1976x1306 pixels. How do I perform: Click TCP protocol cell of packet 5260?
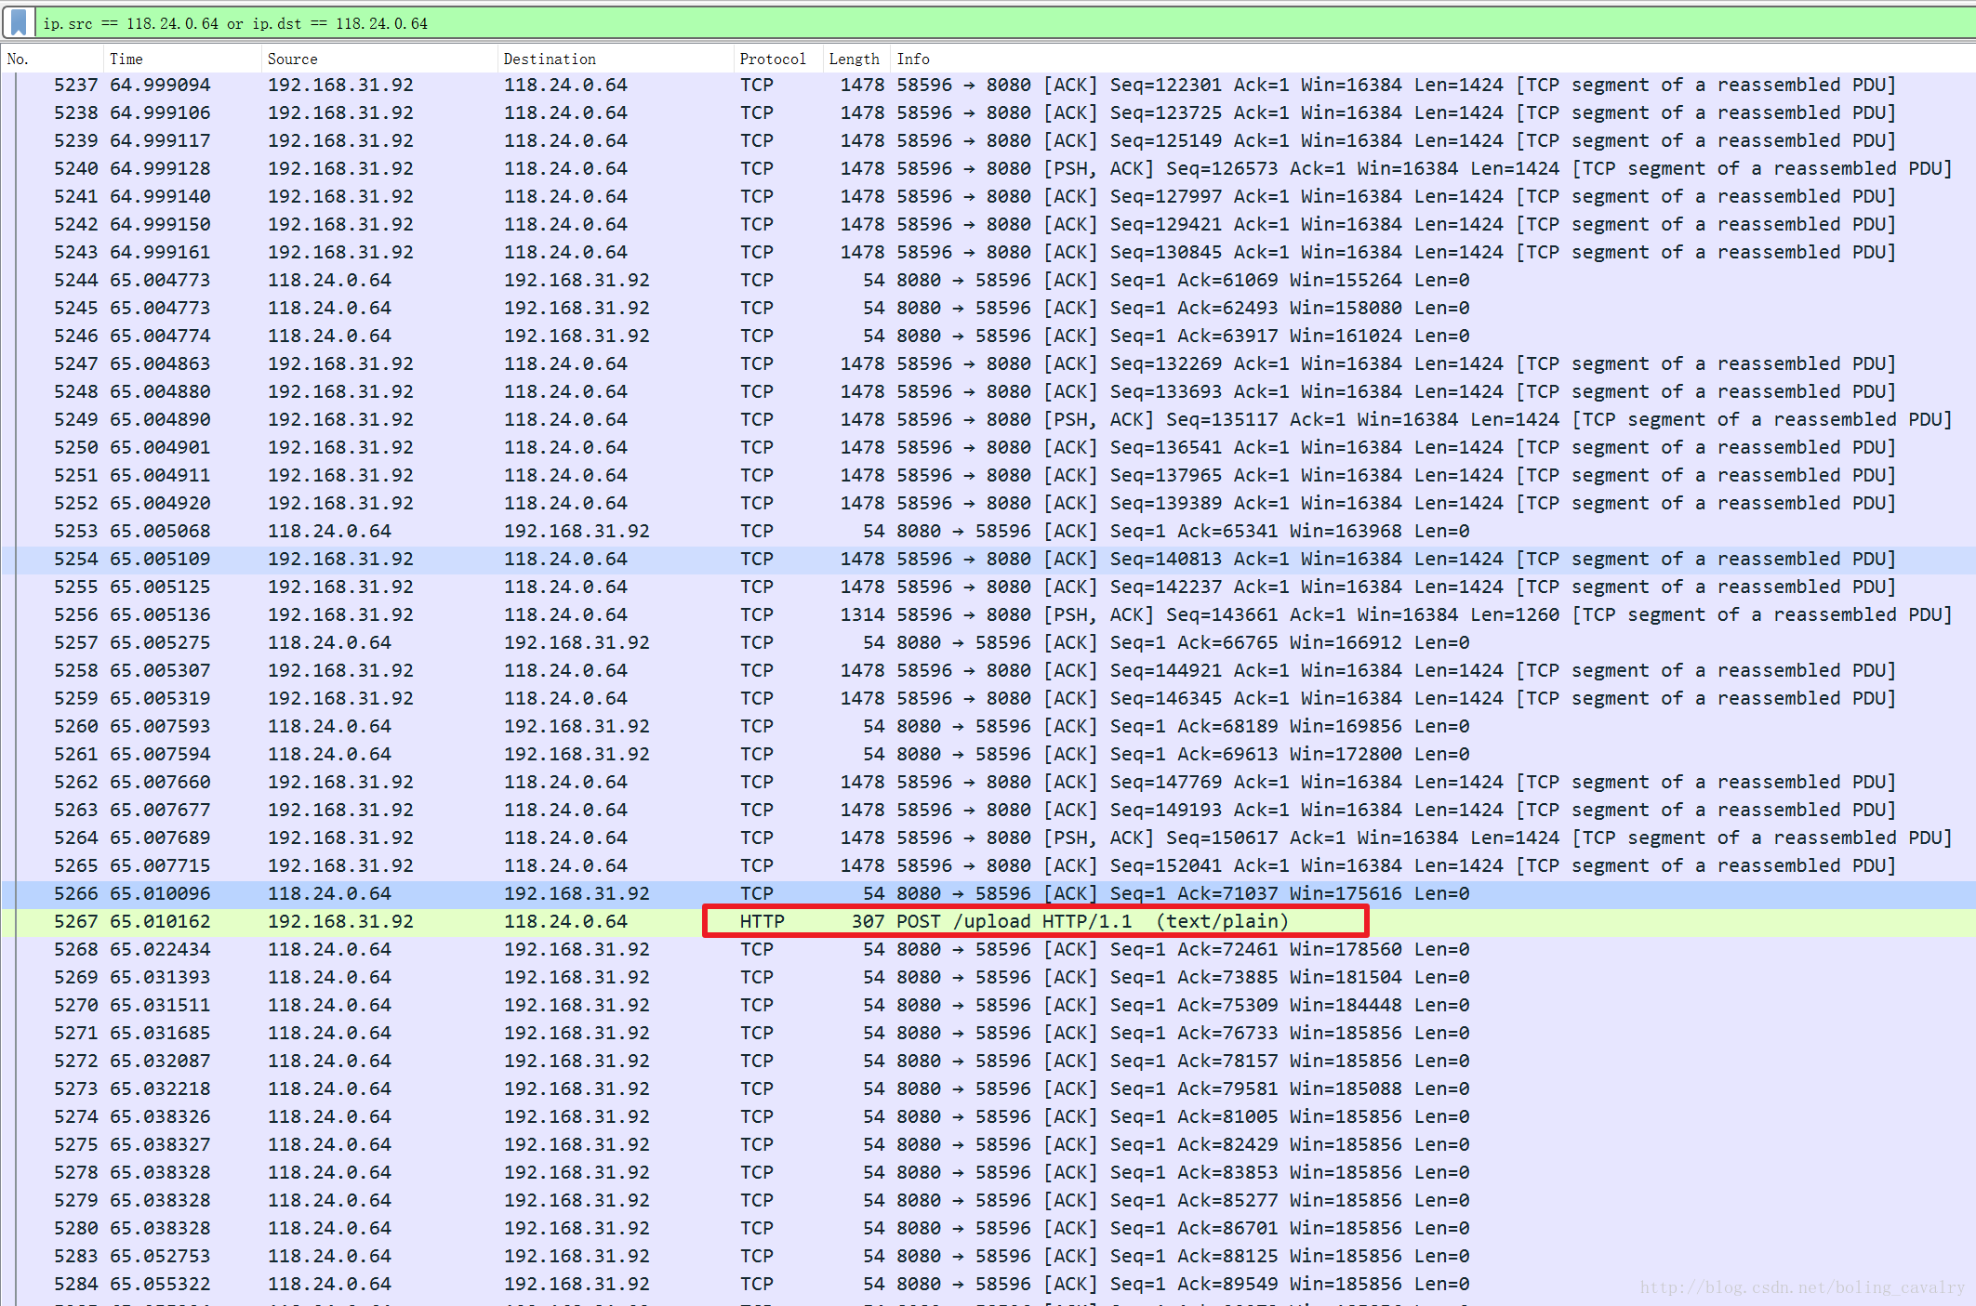point(757,726)
